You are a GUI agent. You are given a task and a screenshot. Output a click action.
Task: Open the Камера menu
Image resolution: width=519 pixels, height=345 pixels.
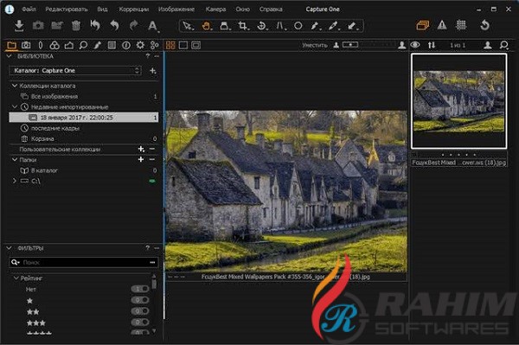(215, 10)
